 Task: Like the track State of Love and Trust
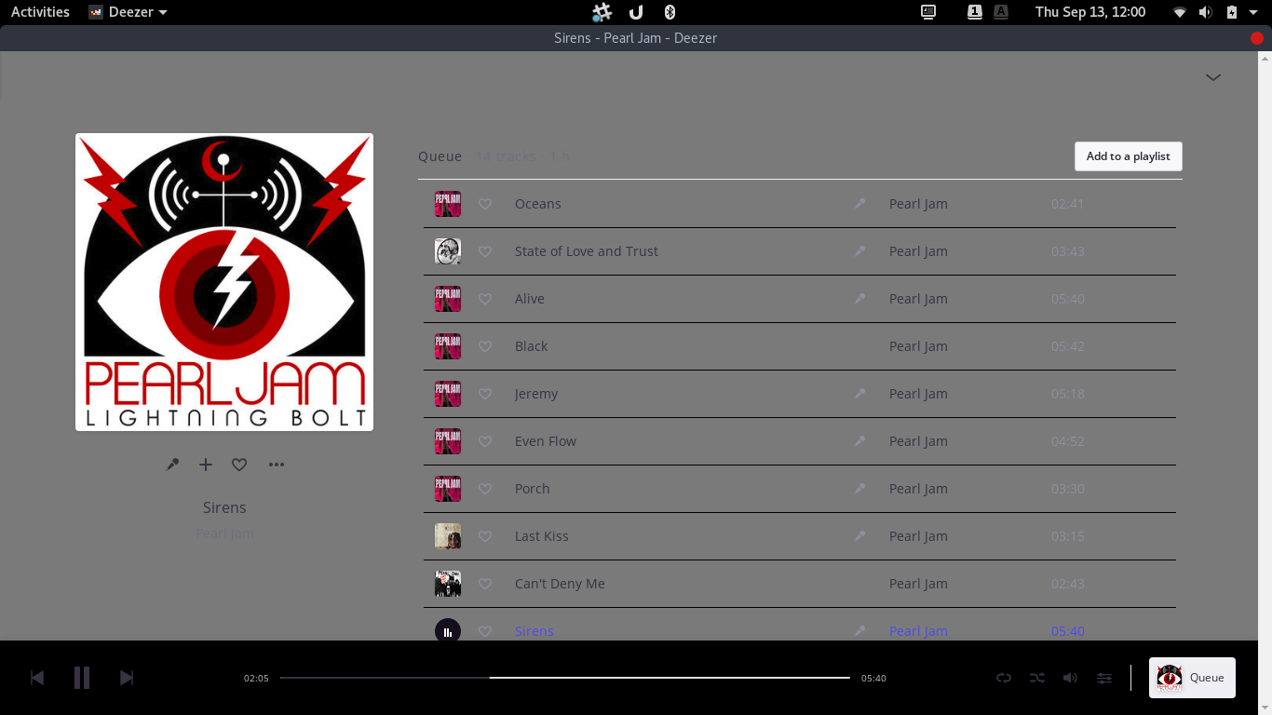[485, 251]
